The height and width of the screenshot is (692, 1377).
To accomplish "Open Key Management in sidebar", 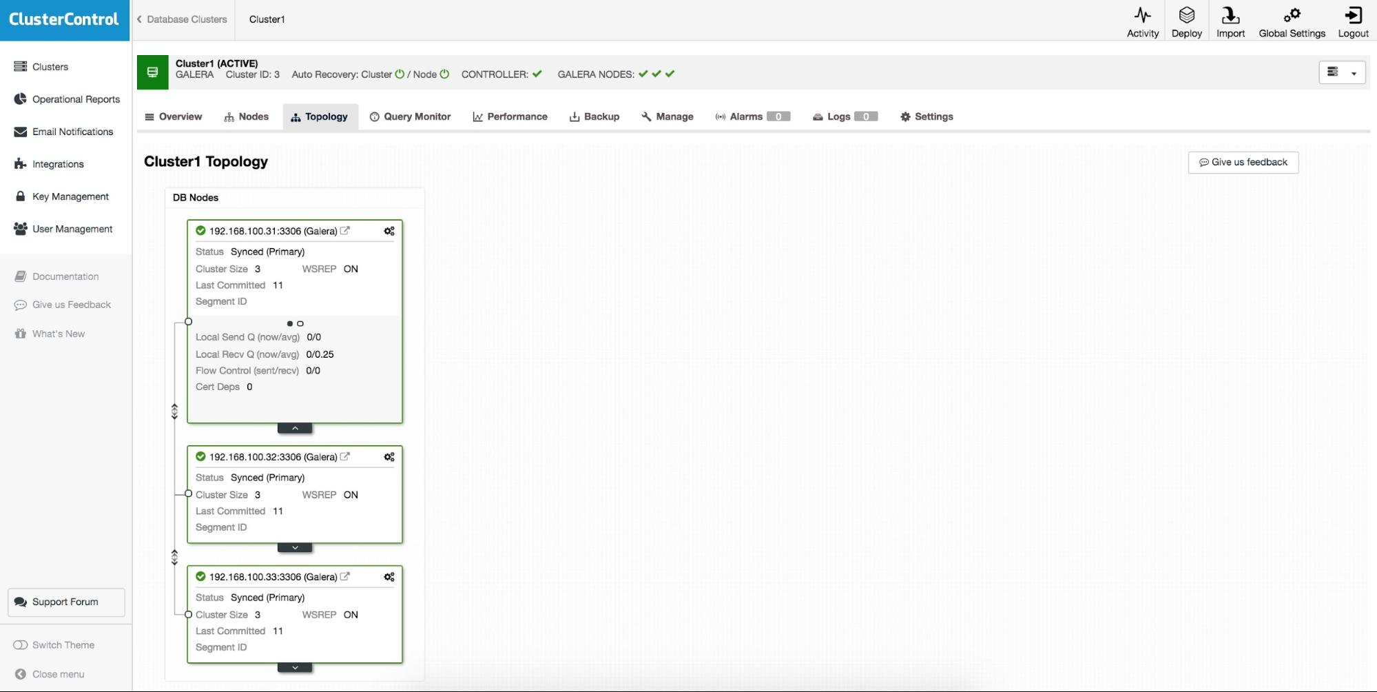I will (61, 196).
